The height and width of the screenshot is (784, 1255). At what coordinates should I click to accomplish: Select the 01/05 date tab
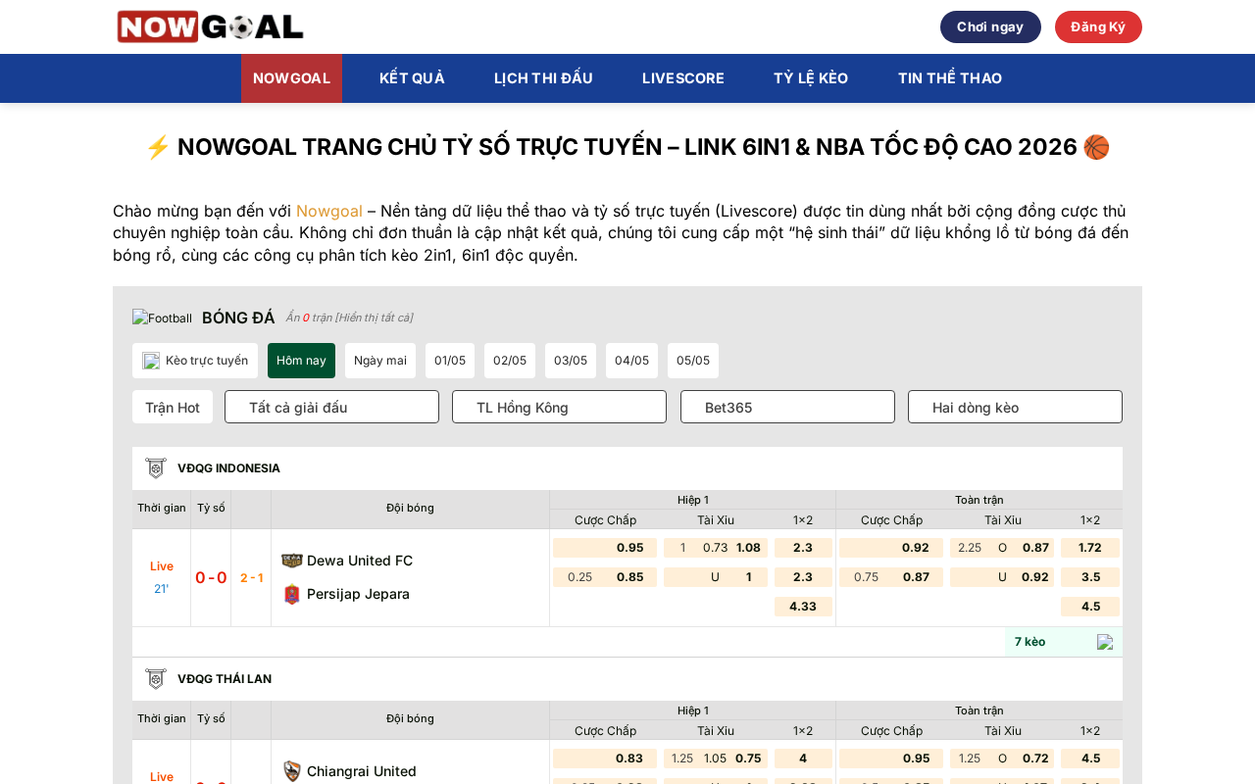pos(450,361)
